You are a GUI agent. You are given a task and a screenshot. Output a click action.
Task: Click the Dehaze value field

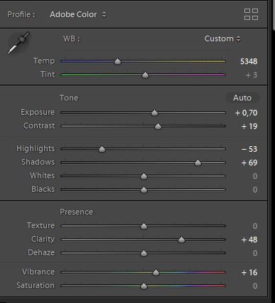255,253
